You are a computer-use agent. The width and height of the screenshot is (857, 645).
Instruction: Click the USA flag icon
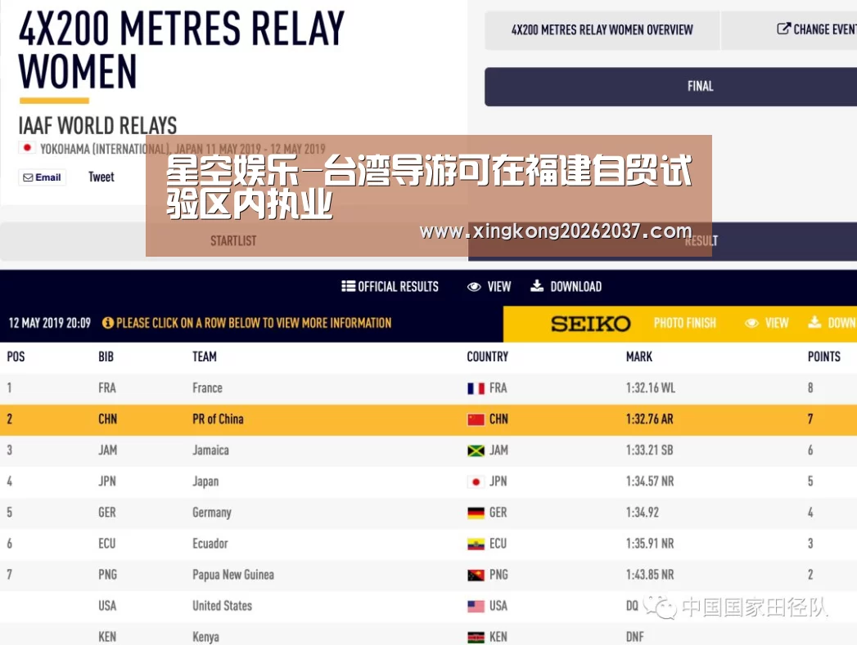(x=476, y=607)
